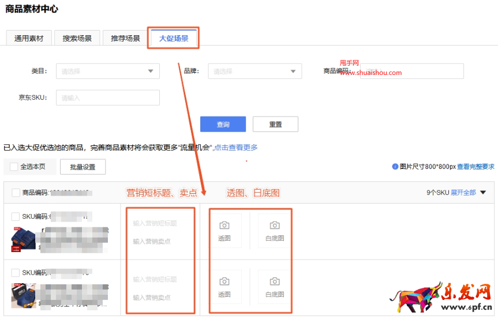The height and width of the screenshot is (319, 498).
Task: Click the 白底图 camera icon in first row
Action: [x=275, y=226]
